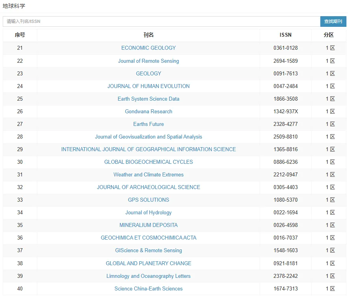This screenshot has height=296, width=348.
Task: Open the MINERALIUM DEPOSITA link
Action: (149, 225)
